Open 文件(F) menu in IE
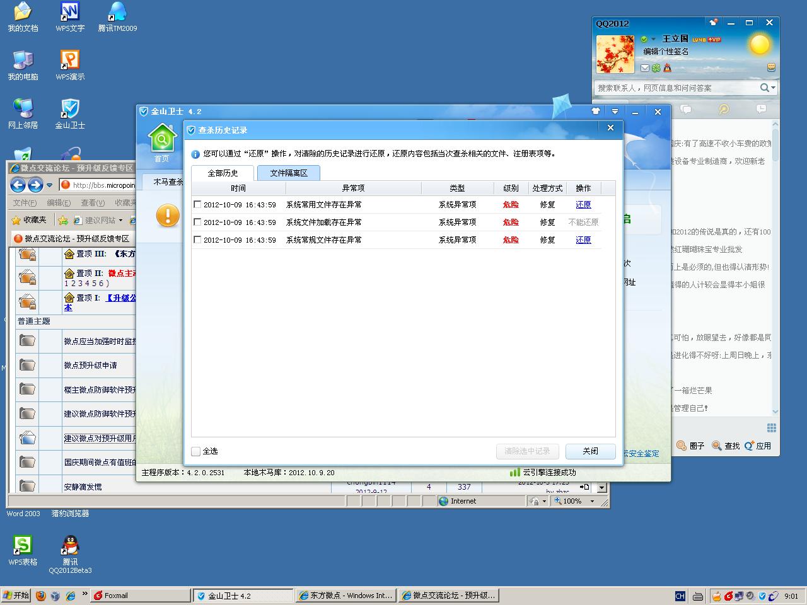The width and height of the screenshot is (807, 605). pos(25,202)
